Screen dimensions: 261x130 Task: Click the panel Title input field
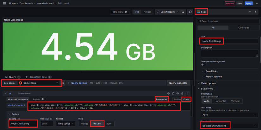point(230,41)
